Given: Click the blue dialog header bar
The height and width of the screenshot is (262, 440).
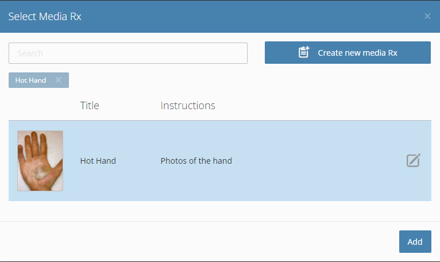Looking at the screenshot, I should pyautogui.click(x=220, y=16).
